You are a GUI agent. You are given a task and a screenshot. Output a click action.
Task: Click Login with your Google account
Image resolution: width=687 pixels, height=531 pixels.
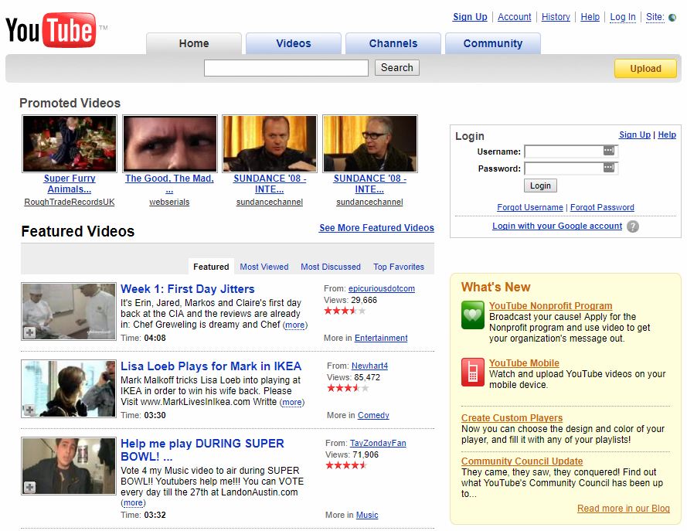(557, 226)
